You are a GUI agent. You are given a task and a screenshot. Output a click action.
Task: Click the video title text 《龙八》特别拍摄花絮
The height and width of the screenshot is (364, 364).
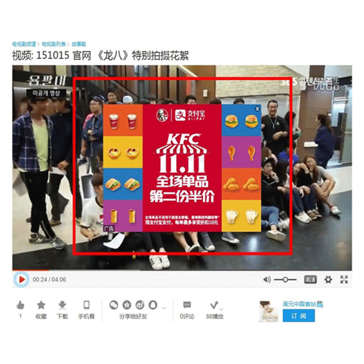click(x=143, y=56)
